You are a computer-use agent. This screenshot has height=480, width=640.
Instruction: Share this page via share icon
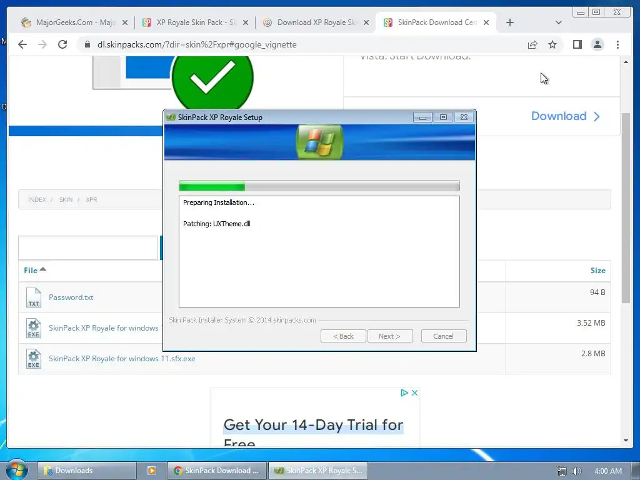(532, 44)
